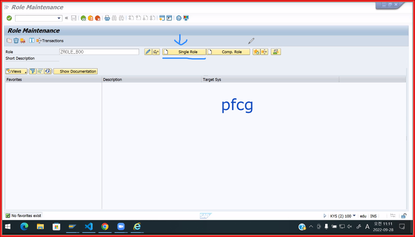Click the Add to Favorites star icon
The image size is (415, 237).
pos(256,52)
